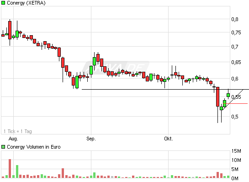The image size is (249, 182).
Task: Click the 0,6 price axis label
Action: (x=235, y=79)
